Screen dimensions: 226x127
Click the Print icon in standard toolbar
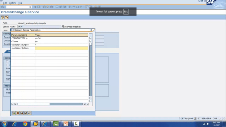tap(57, 7)
